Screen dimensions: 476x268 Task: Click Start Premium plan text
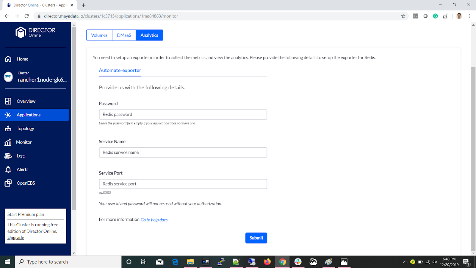coord(26,214)
